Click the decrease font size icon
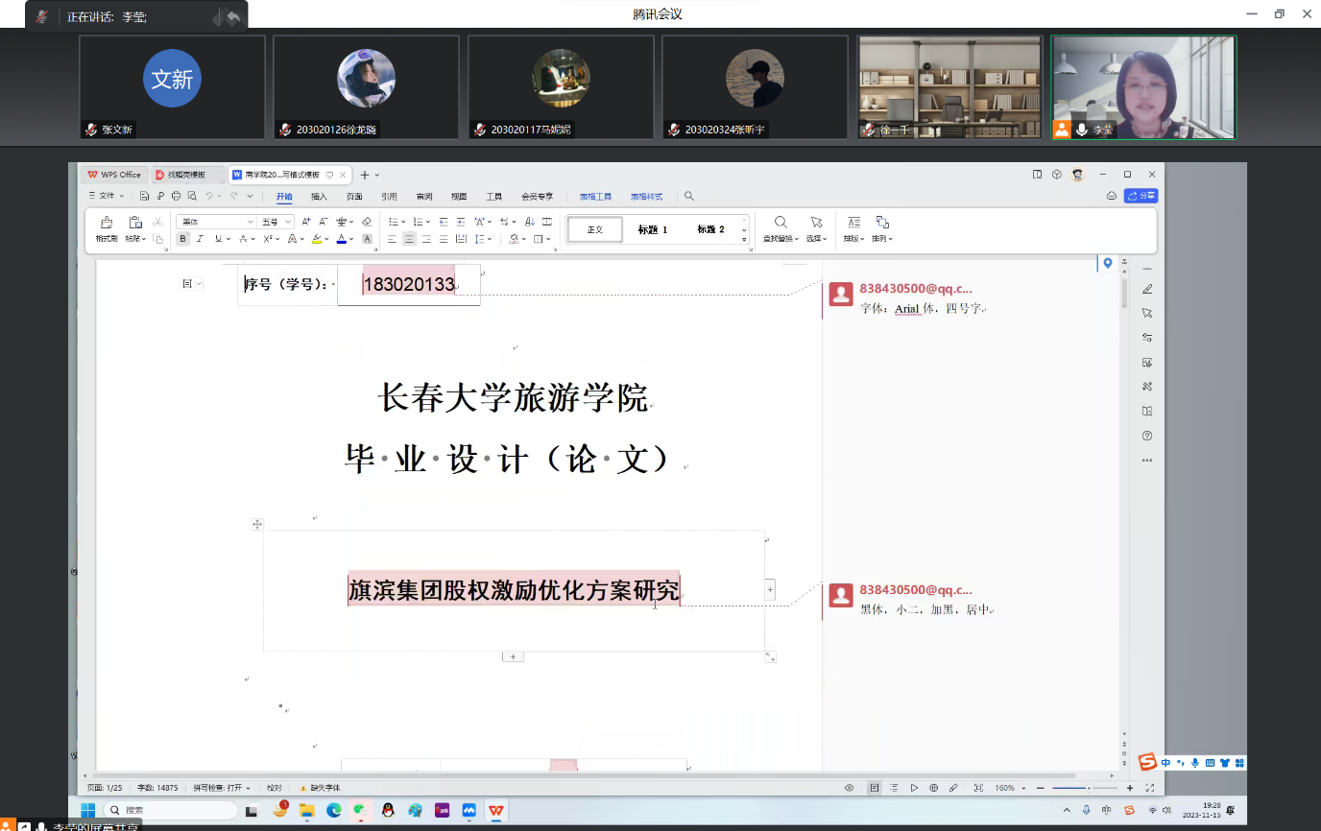Viewport: 1321px width, 831px height. coord(324,222)
